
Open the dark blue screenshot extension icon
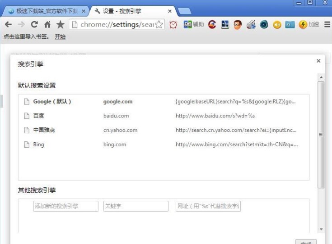tap(225, 24)
